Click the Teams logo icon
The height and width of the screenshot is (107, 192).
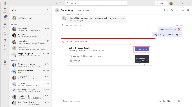point(5,3)
